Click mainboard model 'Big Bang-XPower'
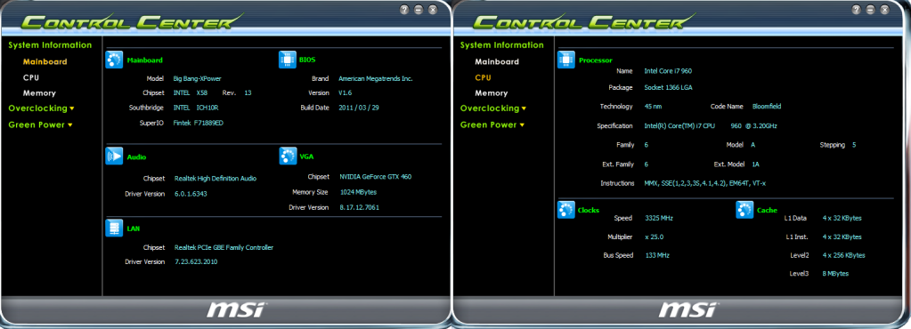 pyautogui.click(x=198, y=78)
